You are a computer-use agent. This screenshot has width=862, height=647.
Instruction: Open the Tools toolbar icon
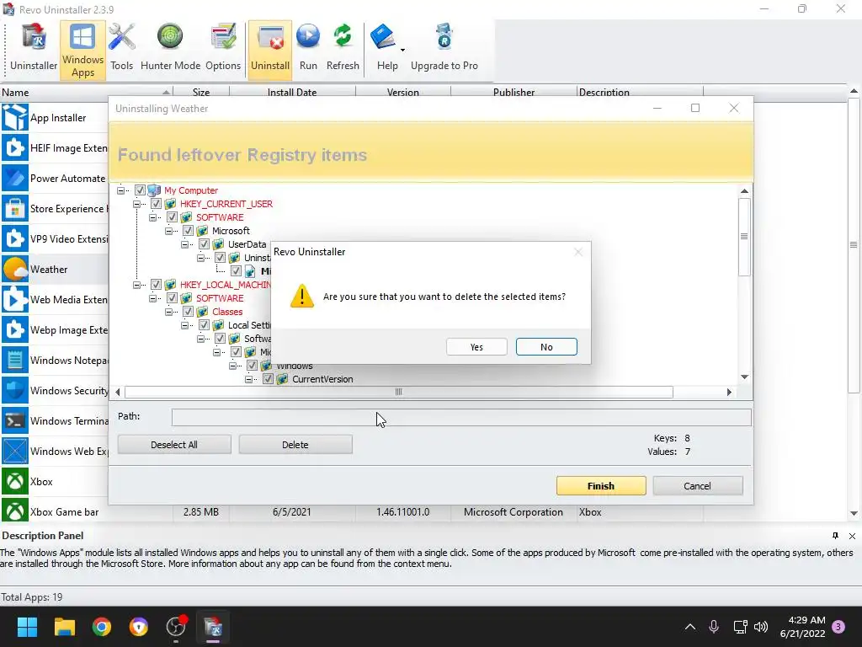click(121, 48)
